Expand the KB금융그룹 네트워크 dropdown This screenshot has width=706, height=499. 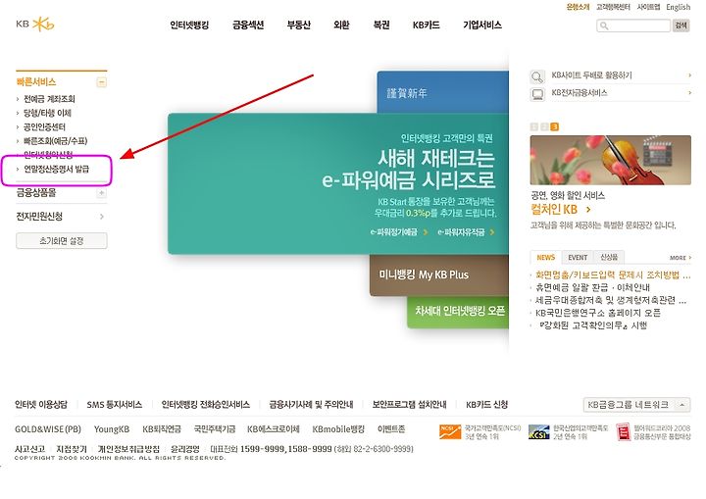636,405
